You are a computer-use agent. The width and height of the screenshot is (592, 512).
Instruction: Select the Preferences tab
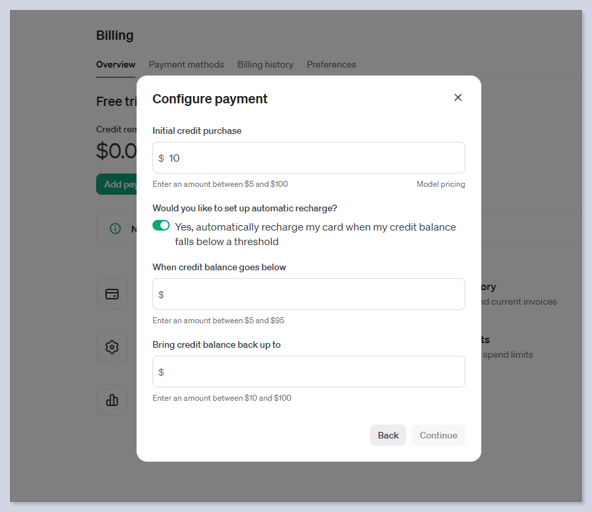coord(331,65)
